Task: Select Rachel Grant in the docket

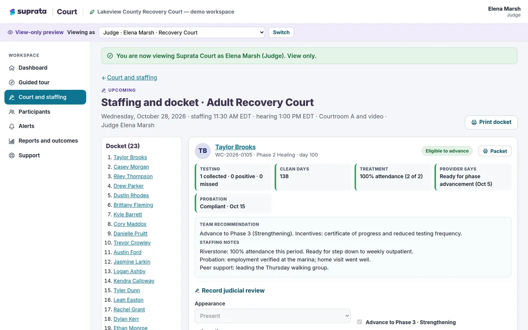Action: (x=129, y=310)
